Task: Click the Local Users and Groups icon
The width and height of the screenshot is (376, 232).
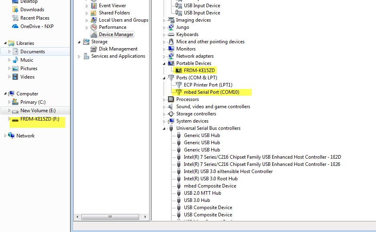Action: (94, 20)
